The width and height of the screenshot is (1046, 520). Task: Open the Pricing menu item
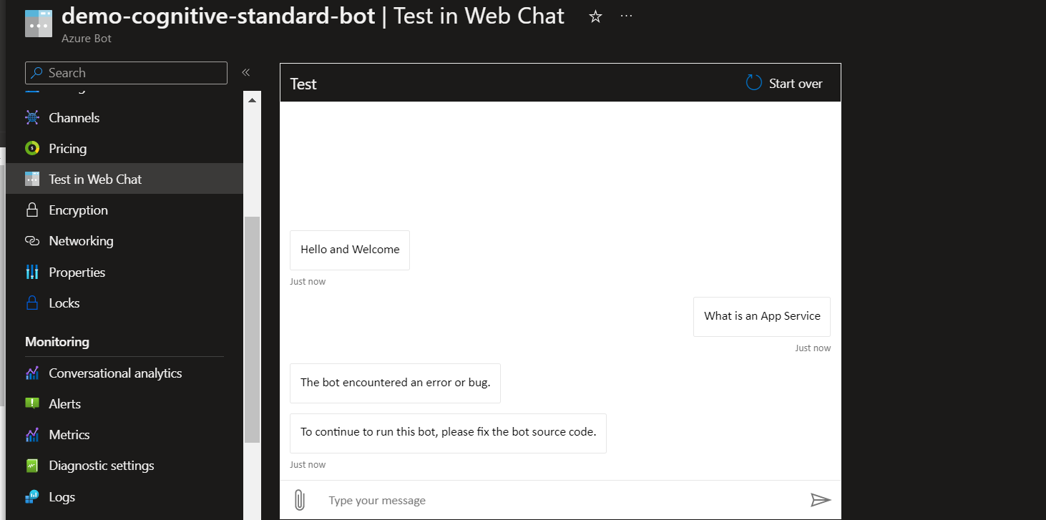tap(68, 149)
